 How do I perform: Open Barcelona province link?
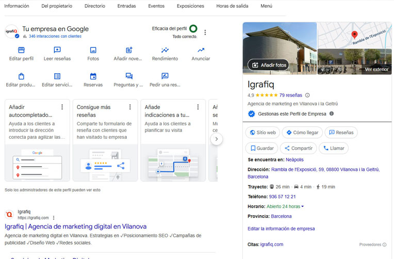click(281, 216)
